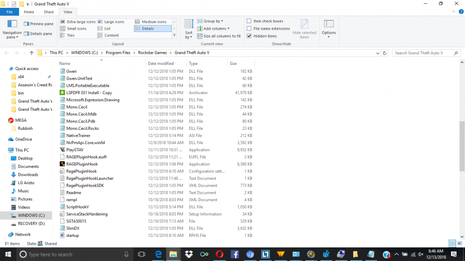Open the Group by dropdown
The height and width of the screenshot is (261, 465).
pyautogui.click(x=210, y=21)
